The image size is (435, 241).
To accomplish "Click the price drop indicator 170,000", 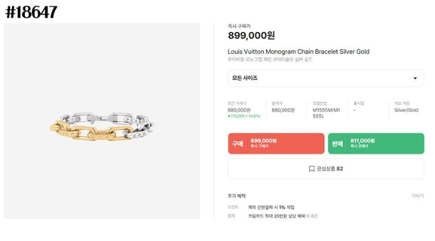I will 244,116.
